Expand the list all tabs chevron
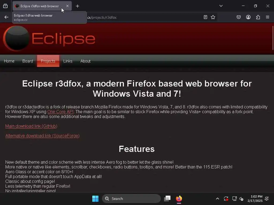This screenshot has height=205, width=274. [x=221, y=6]
